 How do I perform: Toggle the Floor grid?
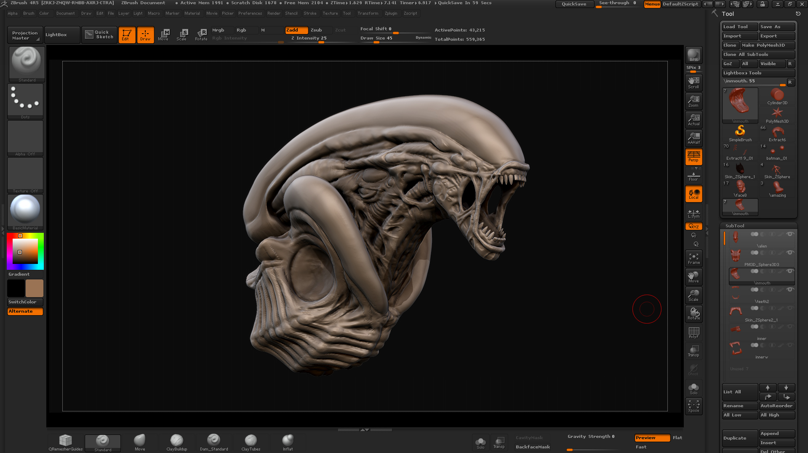tap(693, 175)
